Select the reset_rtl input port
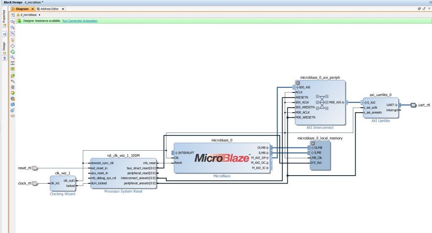The width and height of the screenshot is (432, 233). click(35, 168)
